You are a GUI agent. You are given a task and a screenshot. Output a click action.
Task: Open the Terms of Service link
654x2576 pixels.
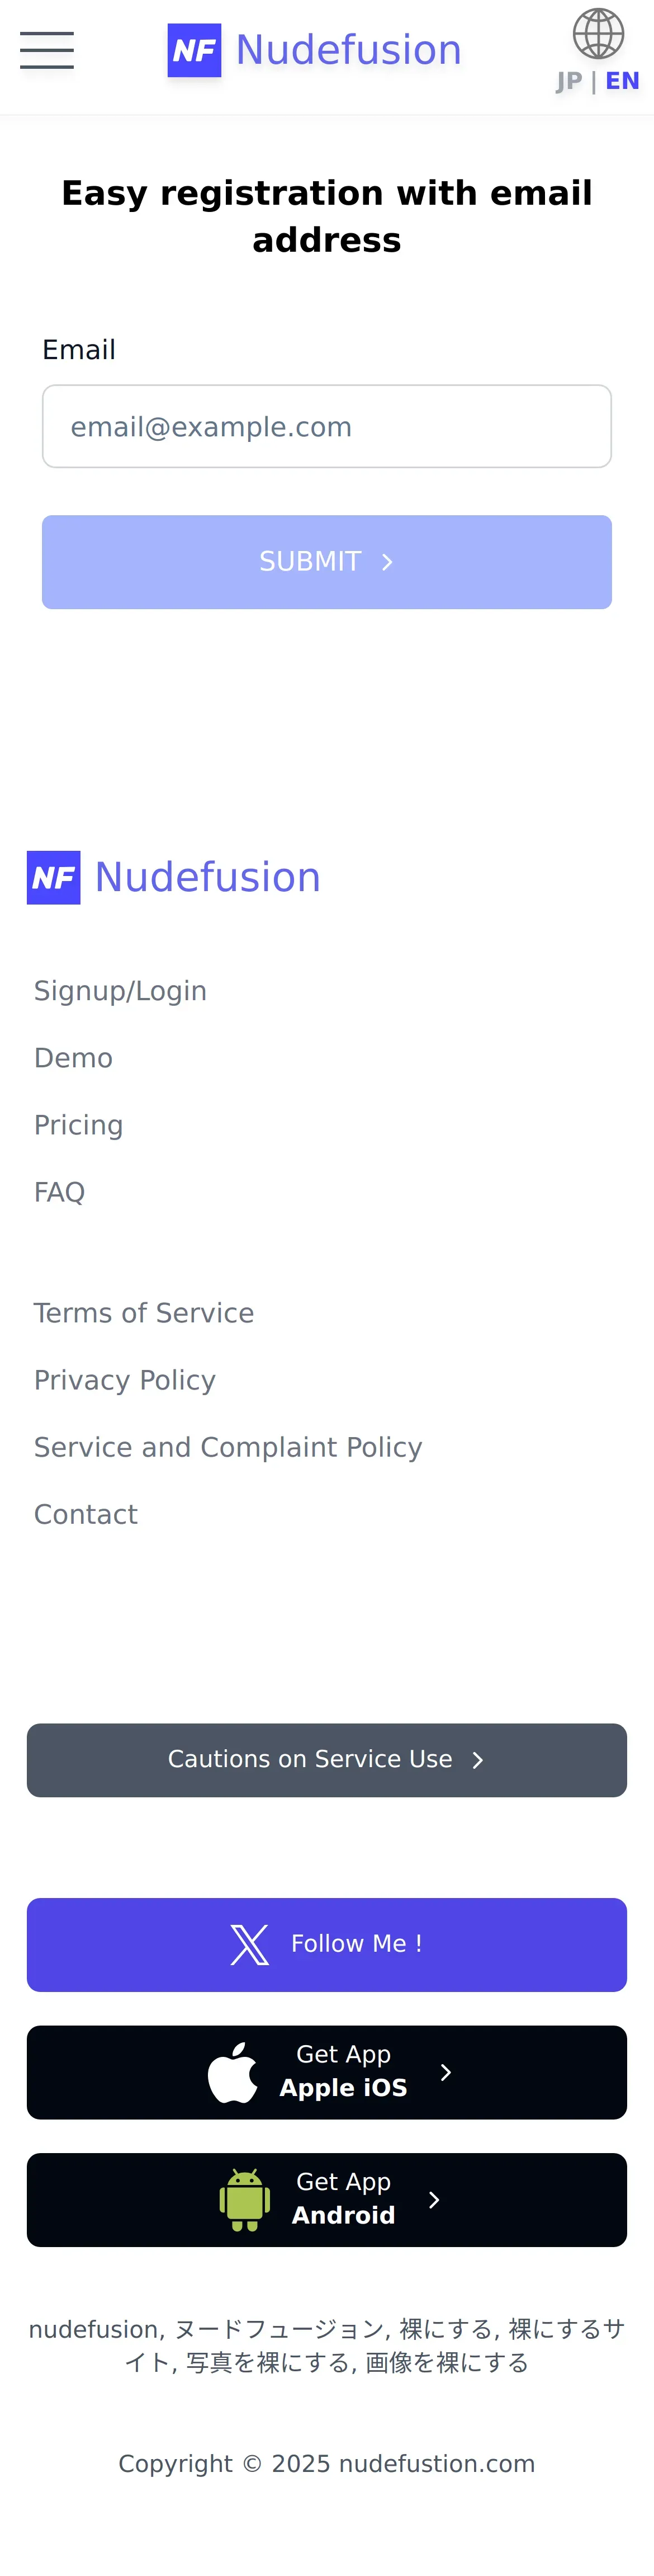tap(144, 1313)
